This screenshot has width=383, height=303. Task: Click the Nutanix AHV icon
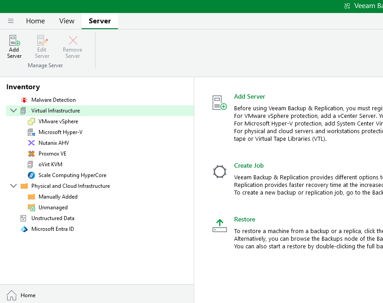(31, 143)
